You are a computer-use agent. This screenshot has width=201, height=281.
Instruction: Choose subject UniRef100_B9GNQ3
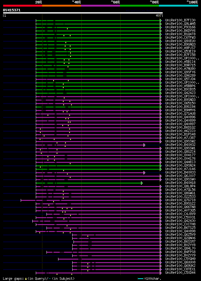[x=180, y=44]
